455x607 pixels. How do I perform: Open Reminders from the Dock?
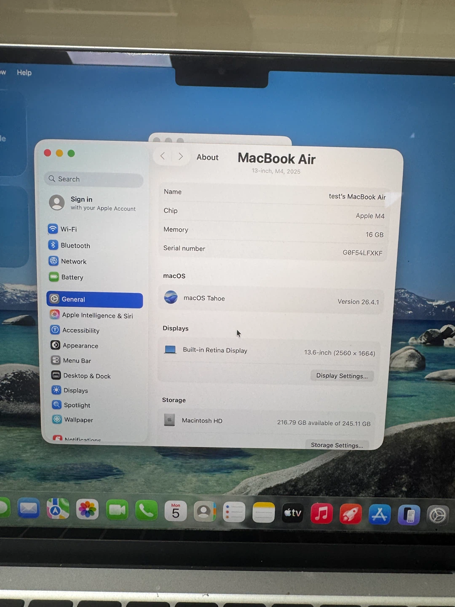coord(234,512)
